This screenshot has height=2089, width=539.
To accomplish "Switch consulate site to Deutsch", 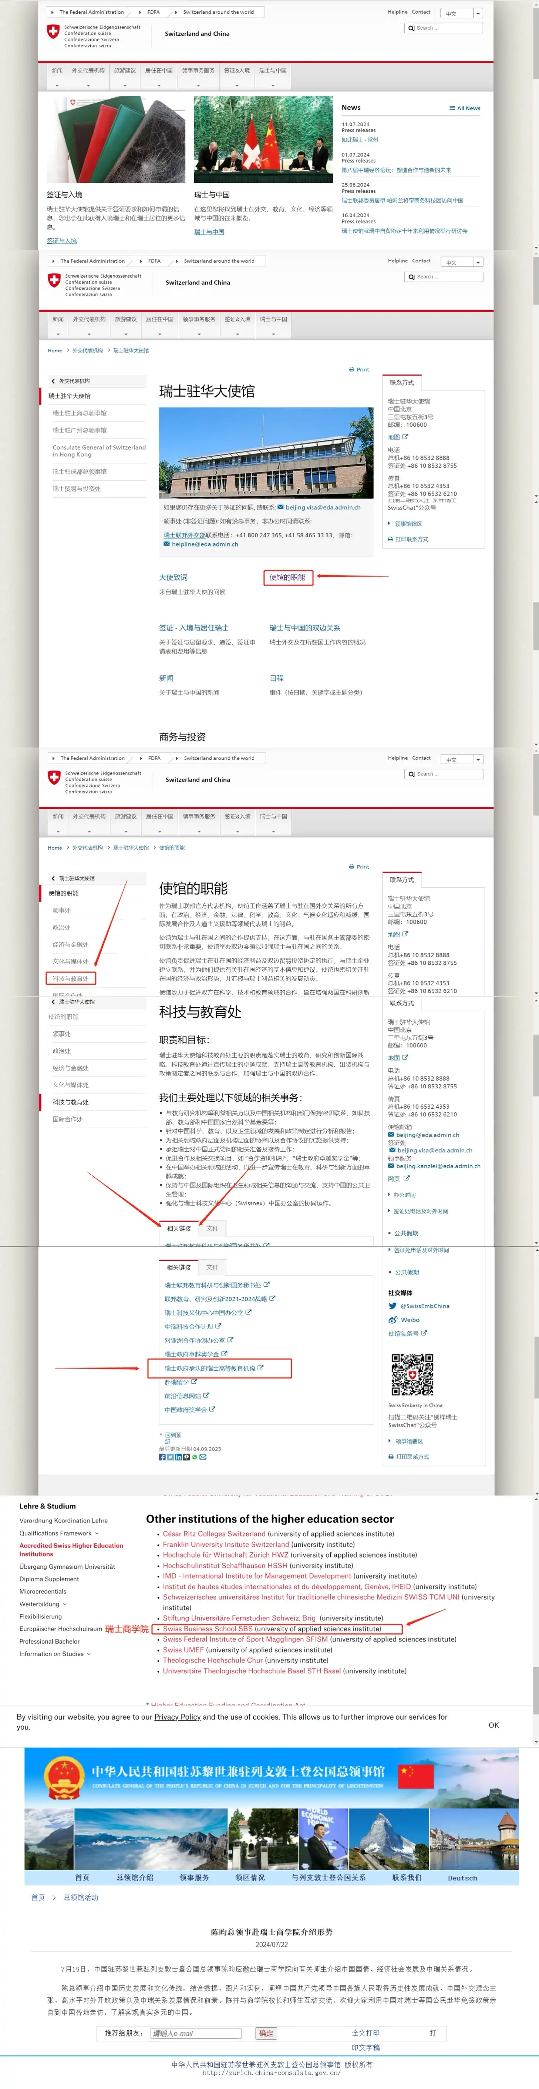I will (x=463, y=1877).
